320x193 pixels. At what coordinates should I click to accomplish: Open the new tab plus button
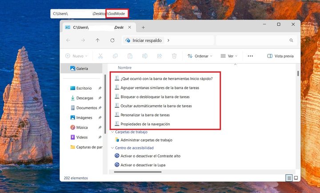[x=143, y=28]
